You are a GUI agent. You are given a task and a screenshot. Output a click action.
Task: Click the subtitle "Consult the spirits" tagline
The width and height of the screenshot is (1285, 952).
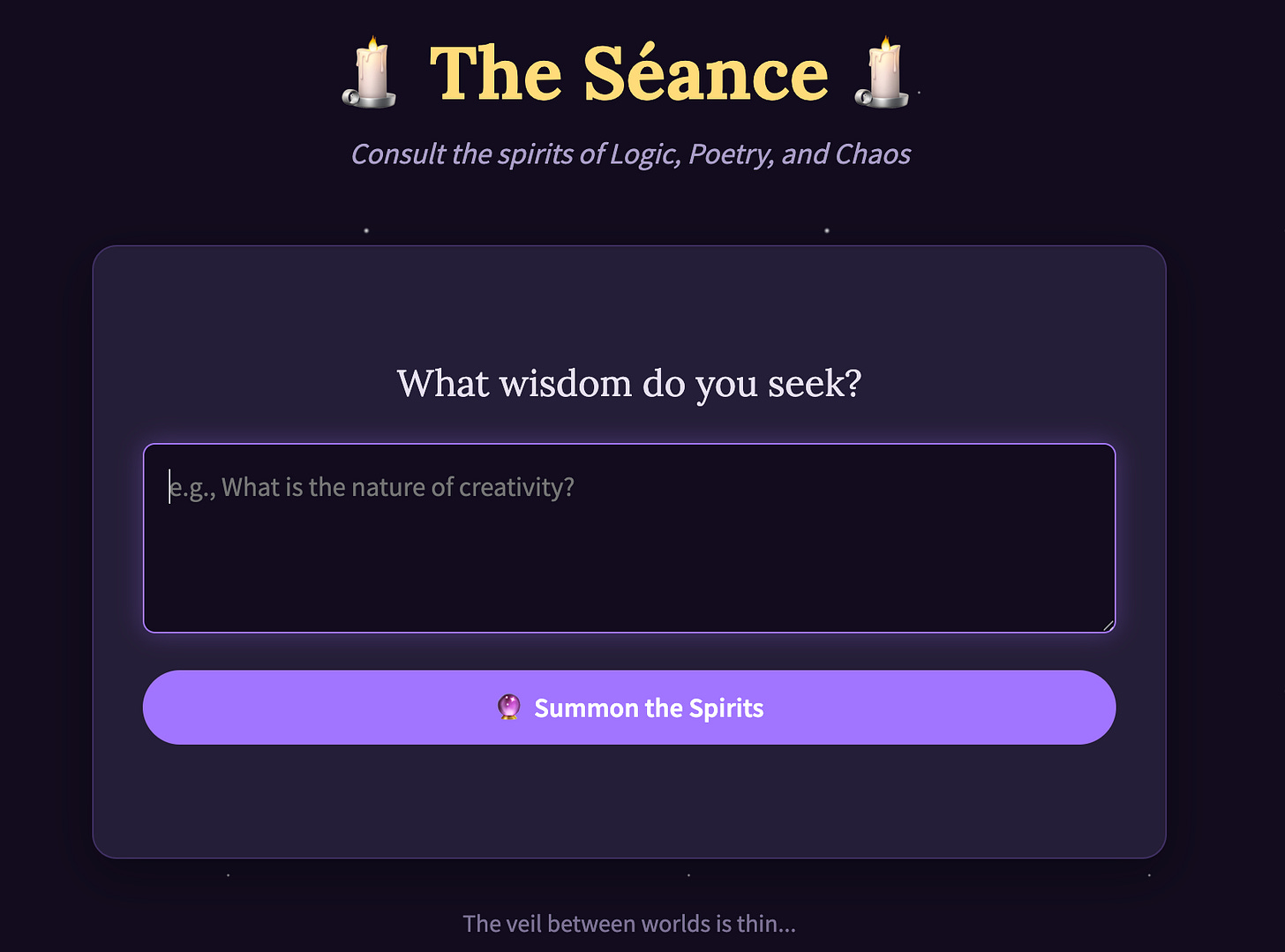pos(631,154)
